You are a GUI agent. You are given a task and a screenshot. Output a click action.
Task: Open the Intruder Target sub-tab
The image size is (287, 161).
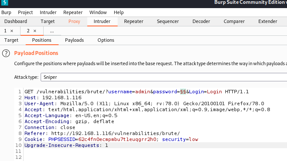[11, 40]
